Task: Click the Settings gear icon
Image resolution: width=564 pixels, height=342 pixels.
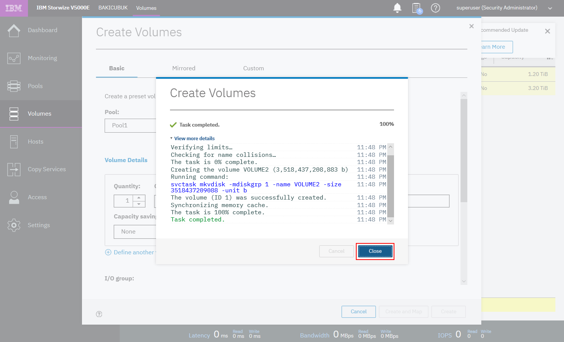Action: [14, 225]
